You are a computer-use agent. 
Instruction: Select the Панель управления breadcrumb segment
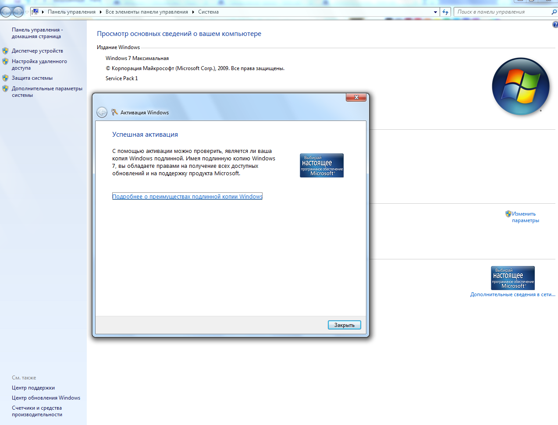71,12
